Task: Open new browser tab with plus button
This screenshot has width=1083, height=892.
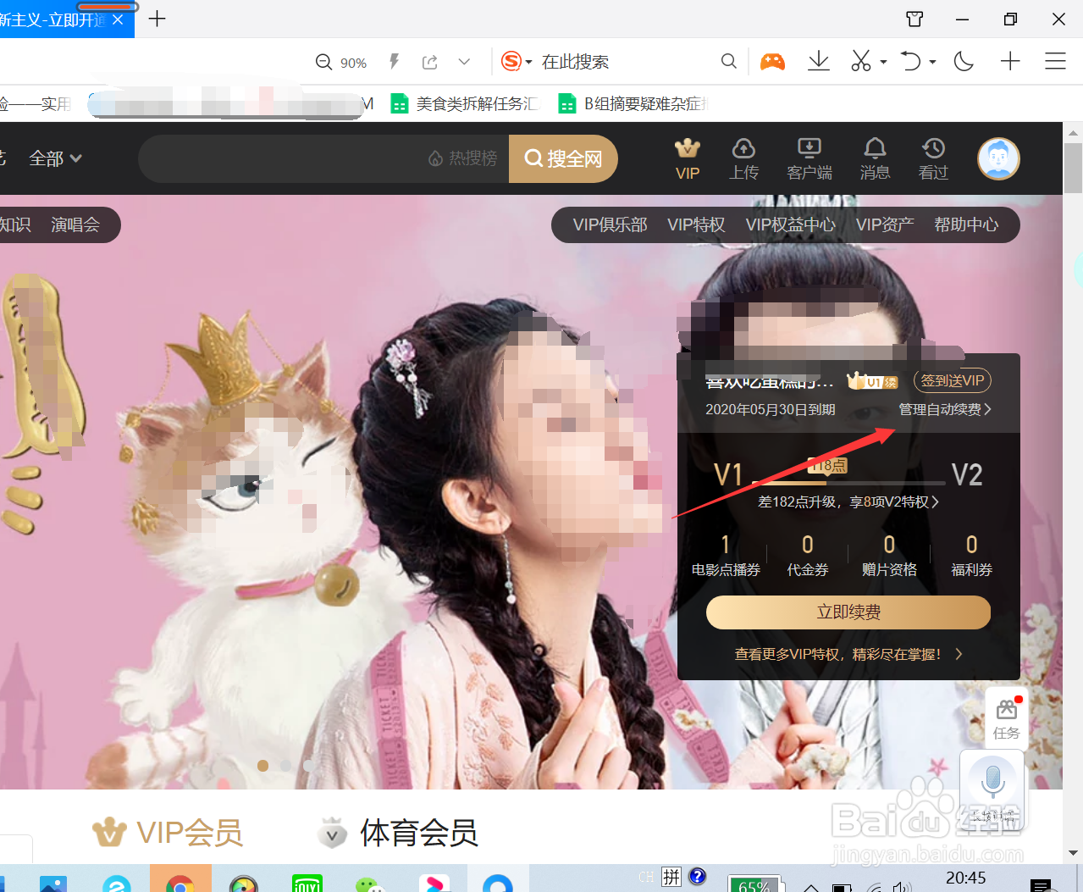Action: 157,19
